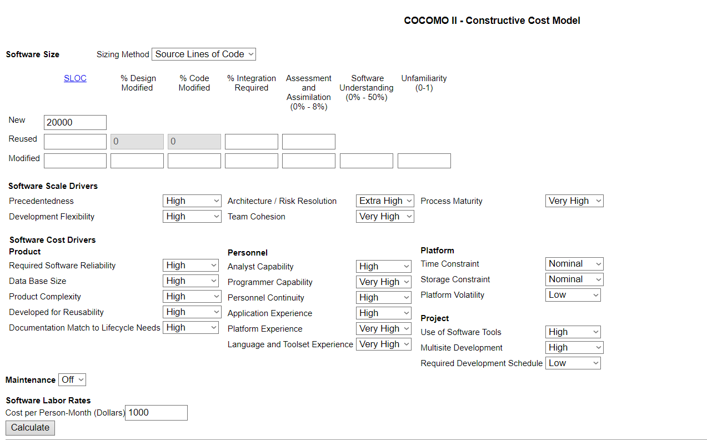Click the Software Labor Rates heading
This screenshot has width=707, height=440.
point(48,401)
